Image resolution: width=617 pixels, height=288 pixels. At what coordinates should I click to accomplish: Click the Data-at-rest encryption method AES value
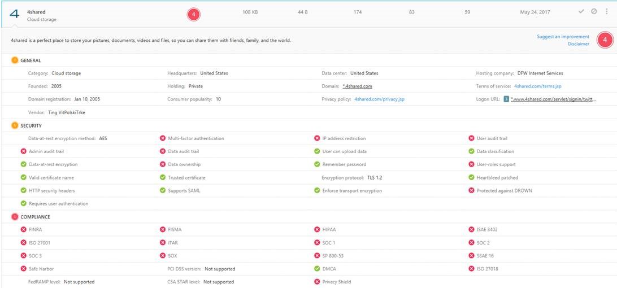103,138
